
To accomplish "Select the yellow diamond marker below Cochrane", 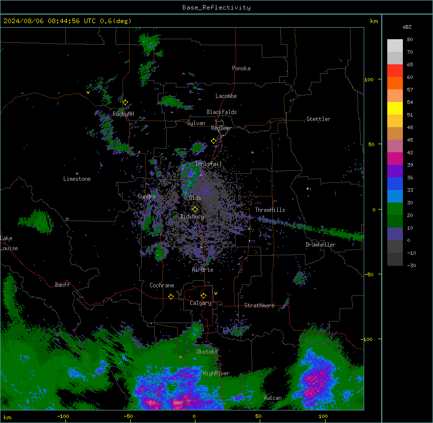I will coord(171,296).
